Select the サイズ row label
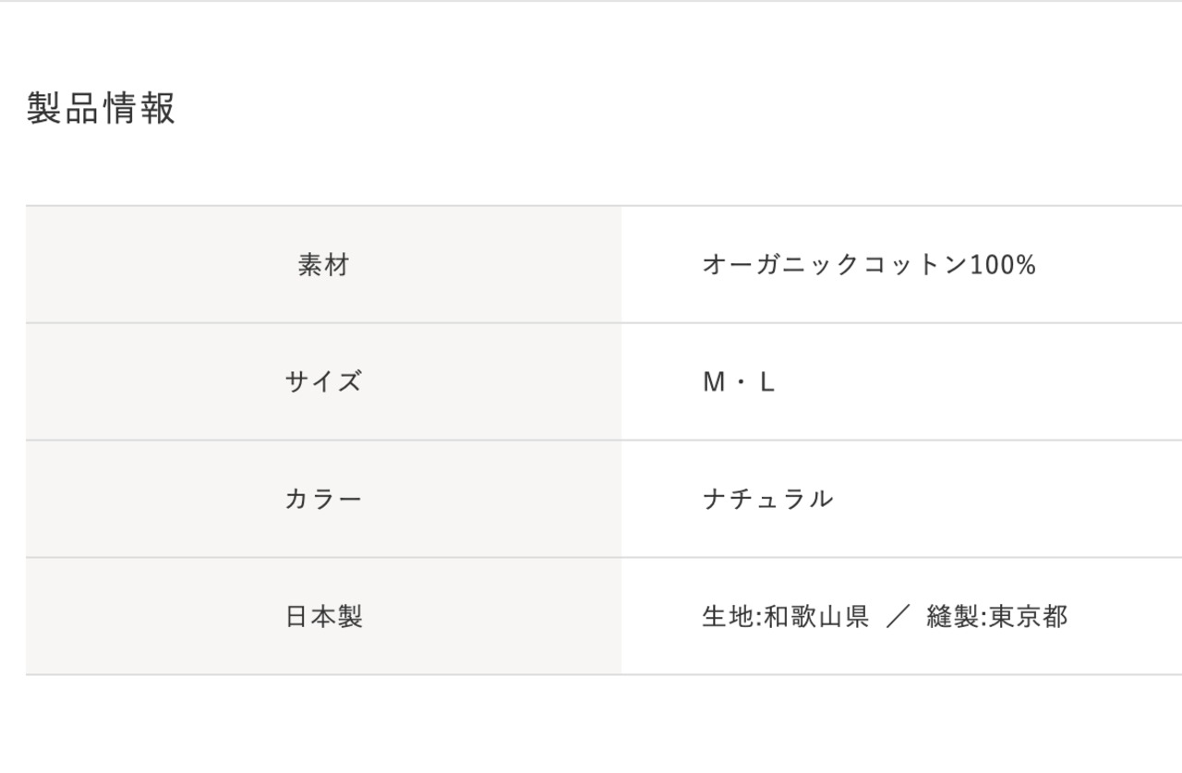The width and height of the screenshot is (1182, 773). point(323,382)
